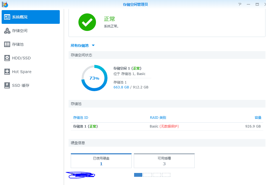Image resolution: width=266 pixels, height=185 pixels.
Task: Open the 存储空间 menu item
Action: coord(20,31)
